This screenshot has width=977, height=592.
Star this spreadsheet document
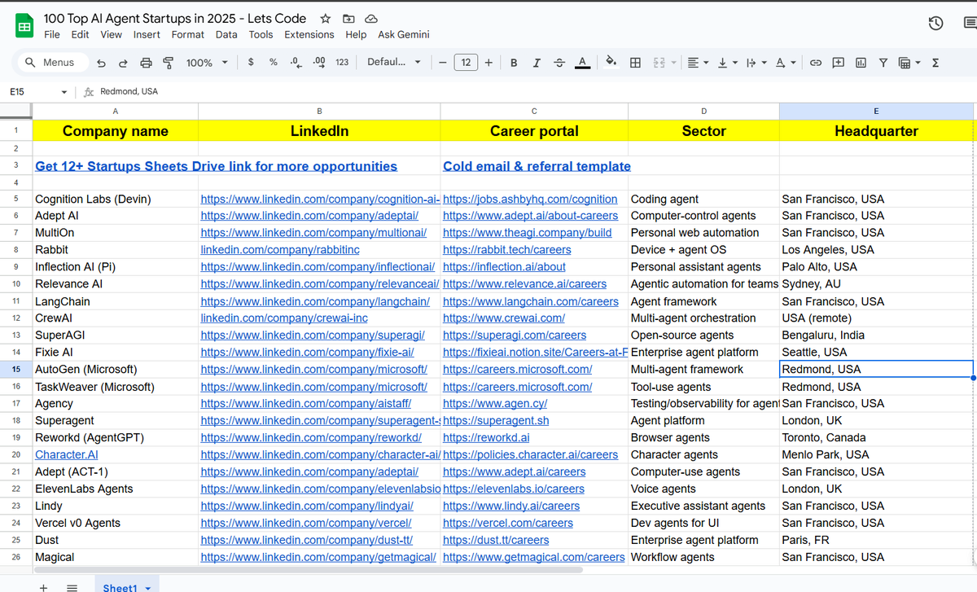[x=326, y=18]
